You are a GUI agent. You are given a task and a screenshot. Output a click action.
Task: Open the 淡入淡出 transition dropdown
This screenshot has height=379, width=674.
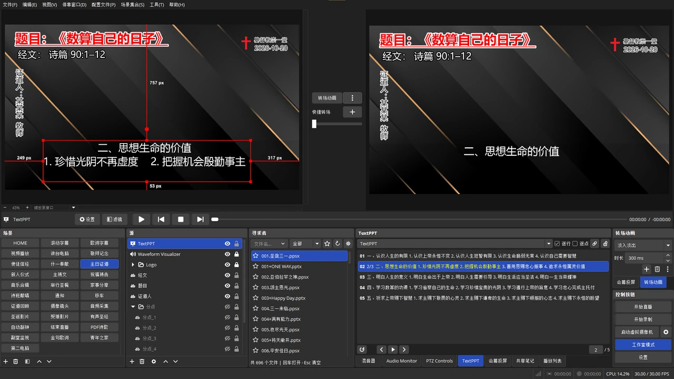tap(643, 245)
